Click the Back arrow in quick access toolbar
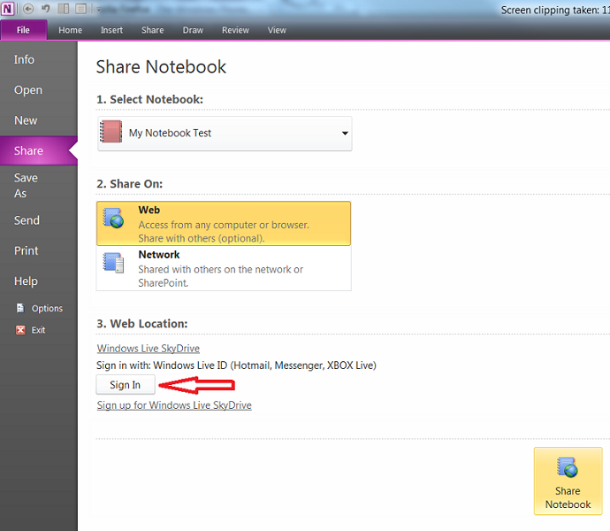Image resolution: width=610 pixels, height=531 pixels. 28,9
